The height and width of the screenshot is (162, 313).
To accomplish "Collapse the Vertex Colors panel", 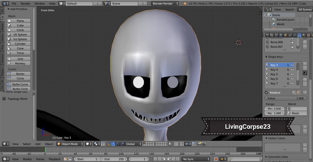I will [x=266, y=138].
